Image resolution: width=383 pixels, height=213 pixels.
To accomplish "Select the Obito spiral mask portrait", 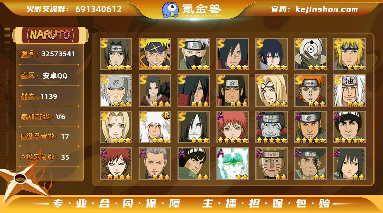I will [x=310, y=54].
